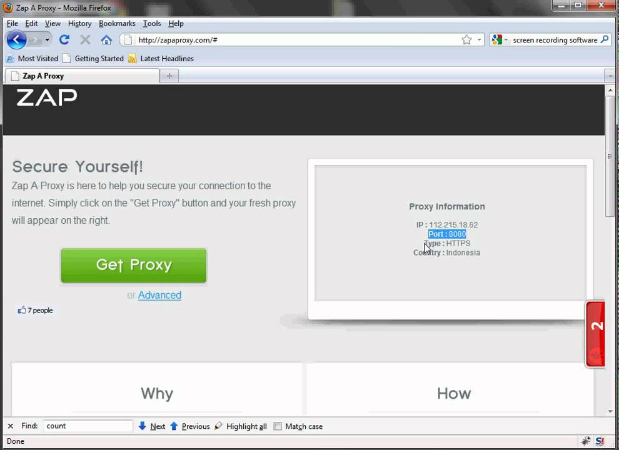Image resolution: width=619 pixels, height=450 pixels.
Task: Click the Secure Yourself! heading
Action: click(78, 167)
